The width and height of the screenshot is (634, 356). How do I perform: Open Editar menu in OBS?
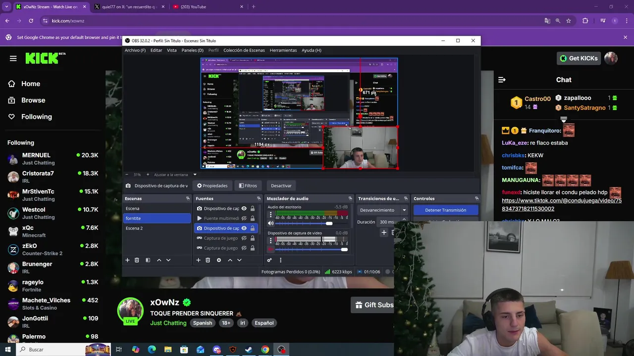coord(156,50)
